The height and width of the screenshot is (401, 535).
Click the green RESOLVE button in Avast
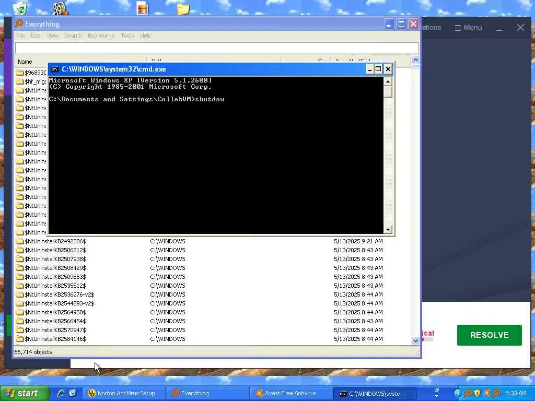pyautogui.click(x=489, y=335)
